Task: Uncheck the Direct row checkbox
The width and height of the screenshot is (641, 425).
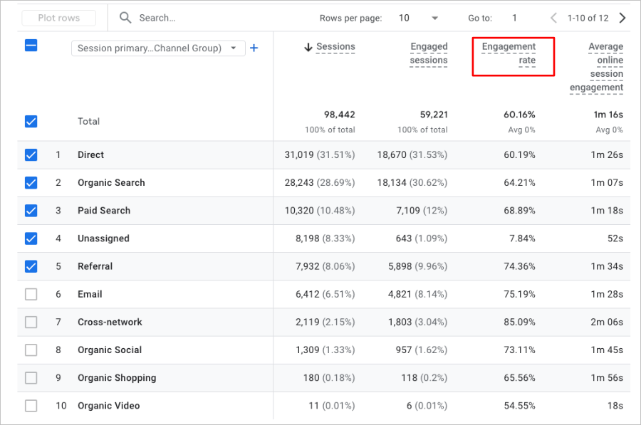Action: tap(31, 154)
